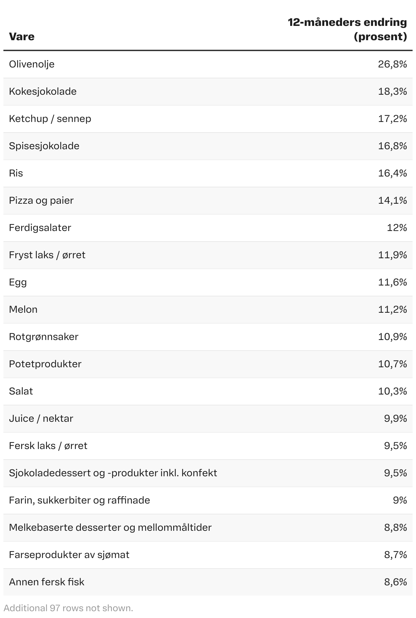Click the Melon percentage value 11,2%

(x=392, y=309)
